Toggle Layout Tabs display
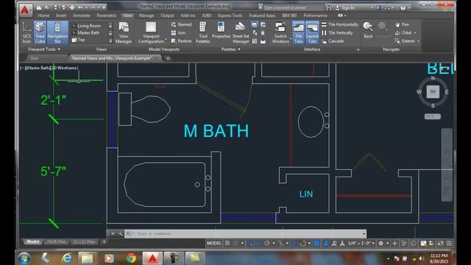Screen dimensions: 471x265 (312, 32)
